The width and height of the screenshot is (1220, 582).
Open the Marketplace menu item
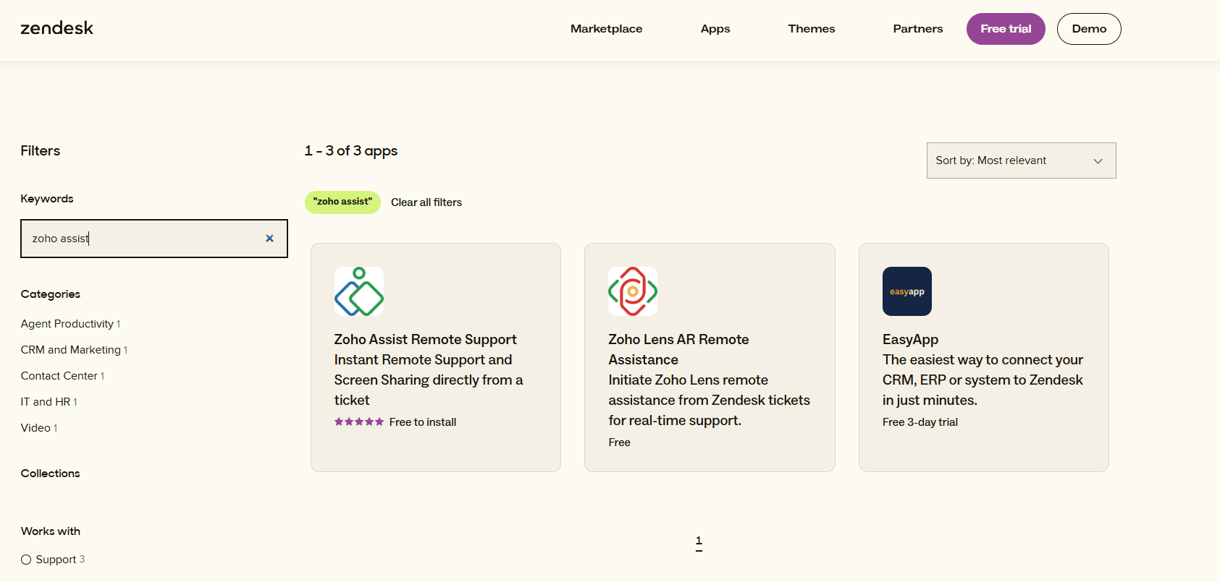pyautogui.click(x=606, y=29)
